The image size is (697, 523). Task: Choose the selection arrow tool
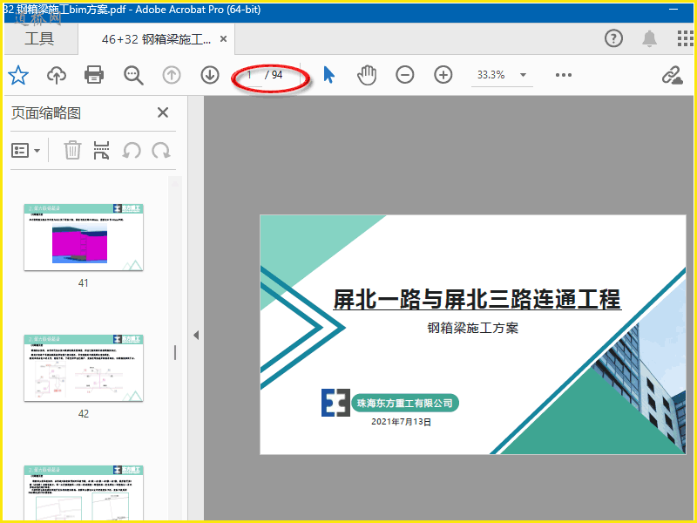[329, 75]
